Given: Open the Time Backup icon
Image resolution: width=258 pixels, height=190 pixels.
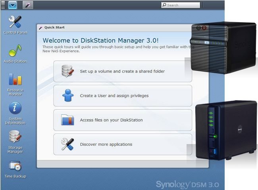Looking at the screenshot, I should coord(15,169).
